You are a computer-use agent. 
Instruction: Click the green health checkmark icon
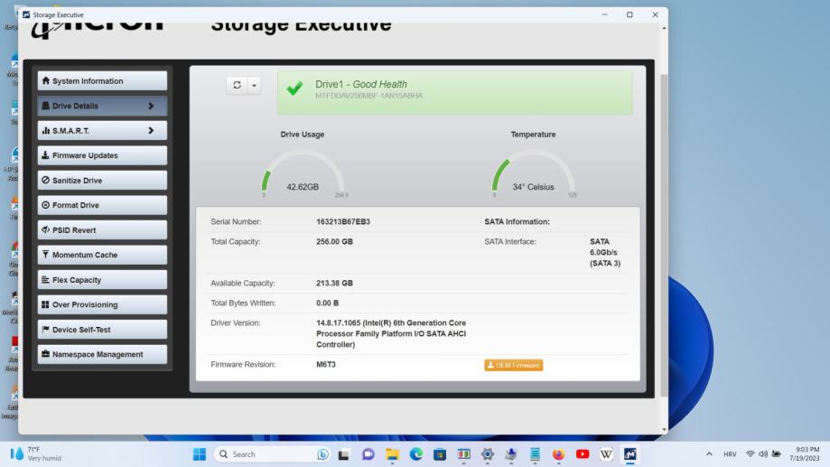click(x=294, y=88)
